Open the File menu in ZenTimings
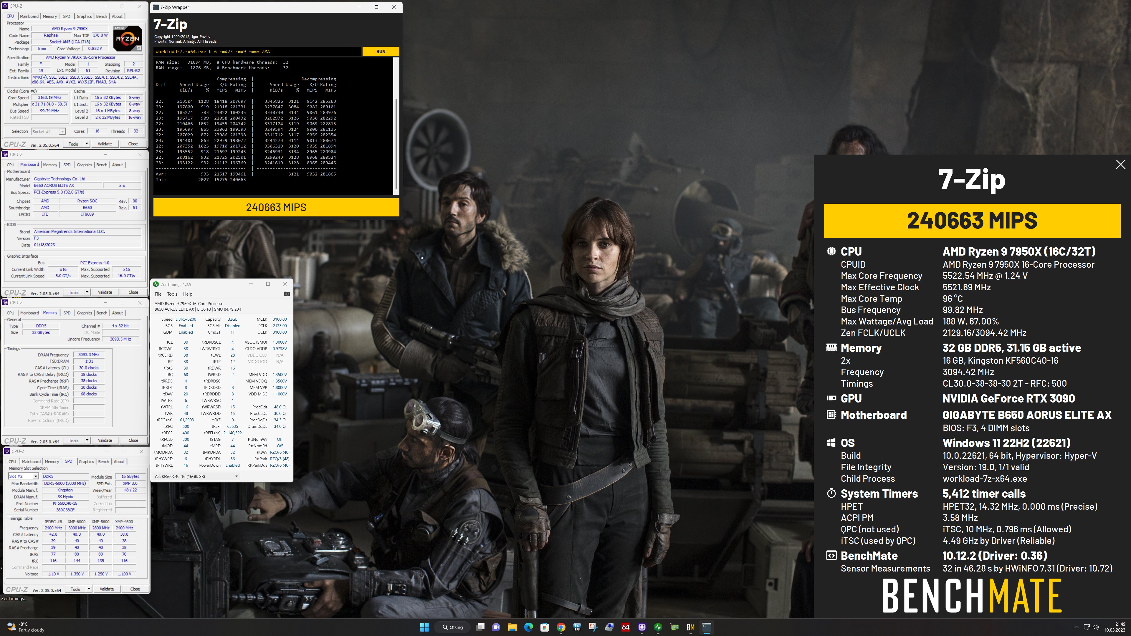The height and width of the screenshot is (636, 1131). 158,294
